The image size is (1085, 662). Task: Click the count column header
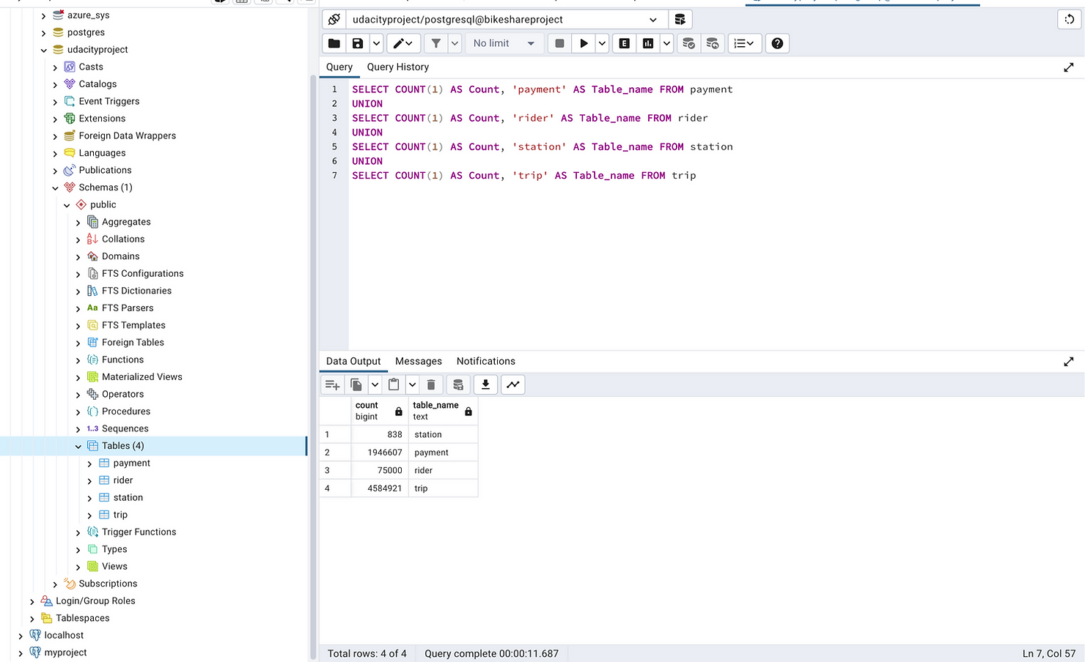point(379,411)
